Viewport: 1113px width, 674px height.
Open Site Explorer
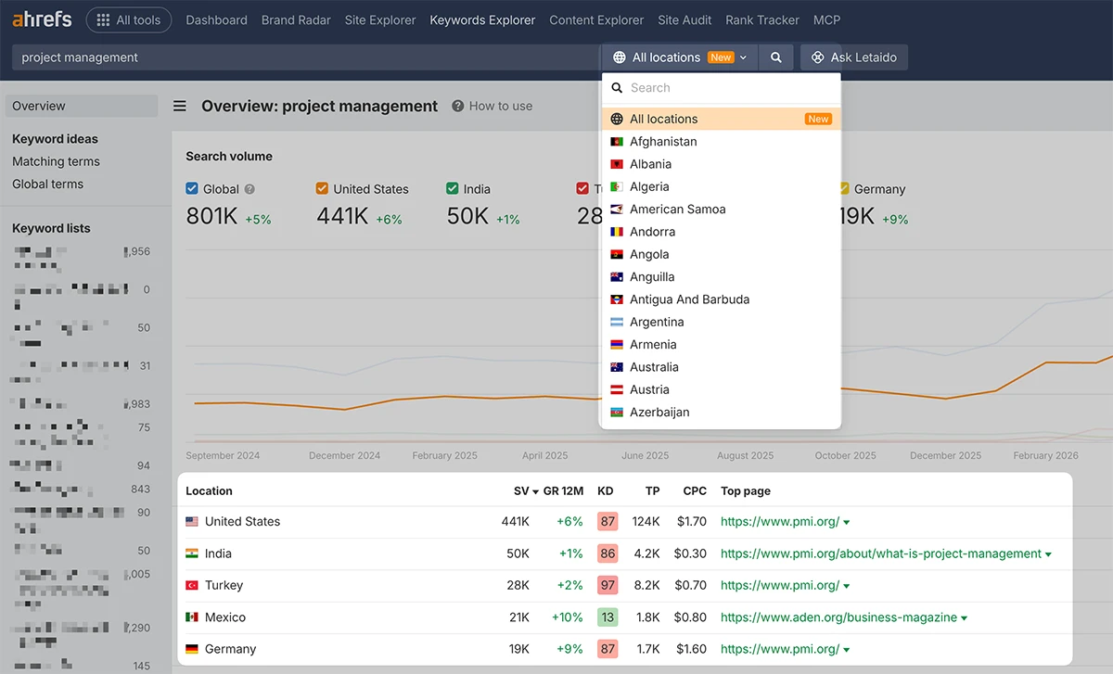coord(380,19)
